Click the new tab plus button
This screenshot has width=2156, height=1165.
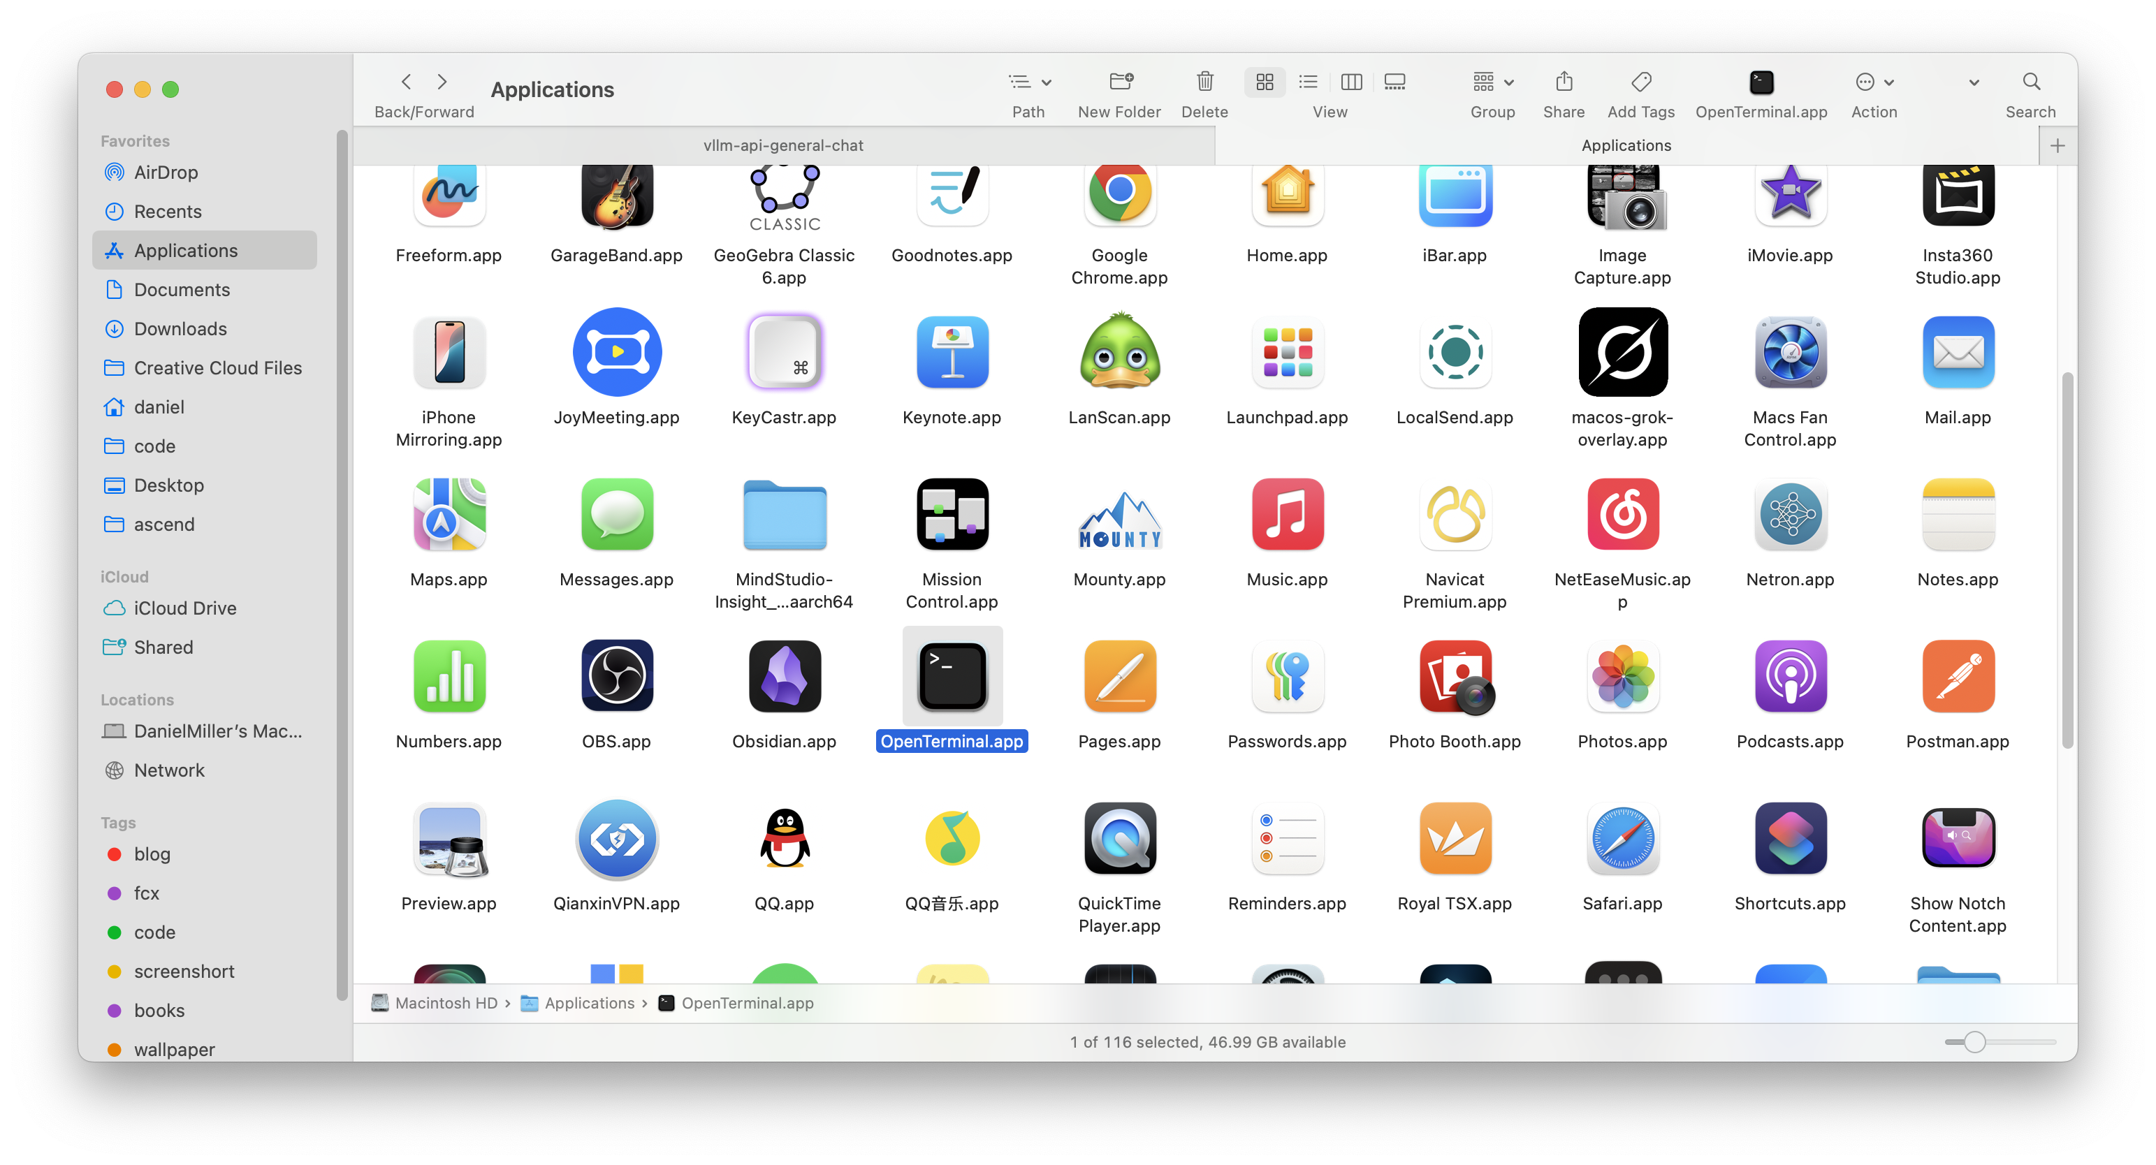[x=2057, y=145]
